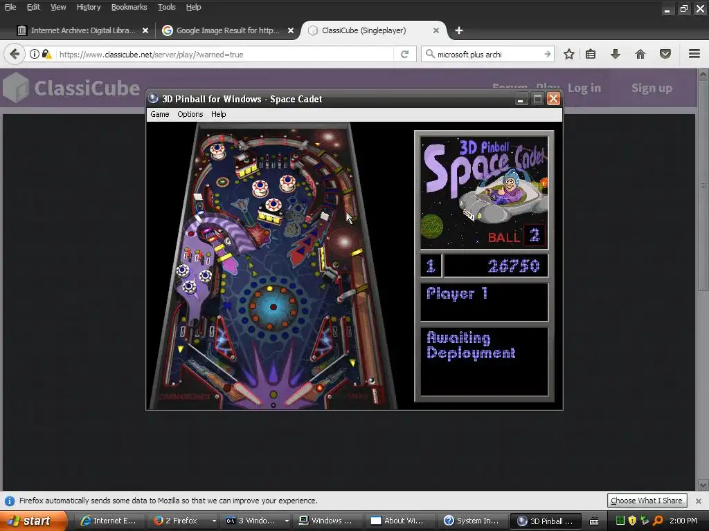The image size is (709, 531).
Task: Click the Log in link
Action: (584, 88)
